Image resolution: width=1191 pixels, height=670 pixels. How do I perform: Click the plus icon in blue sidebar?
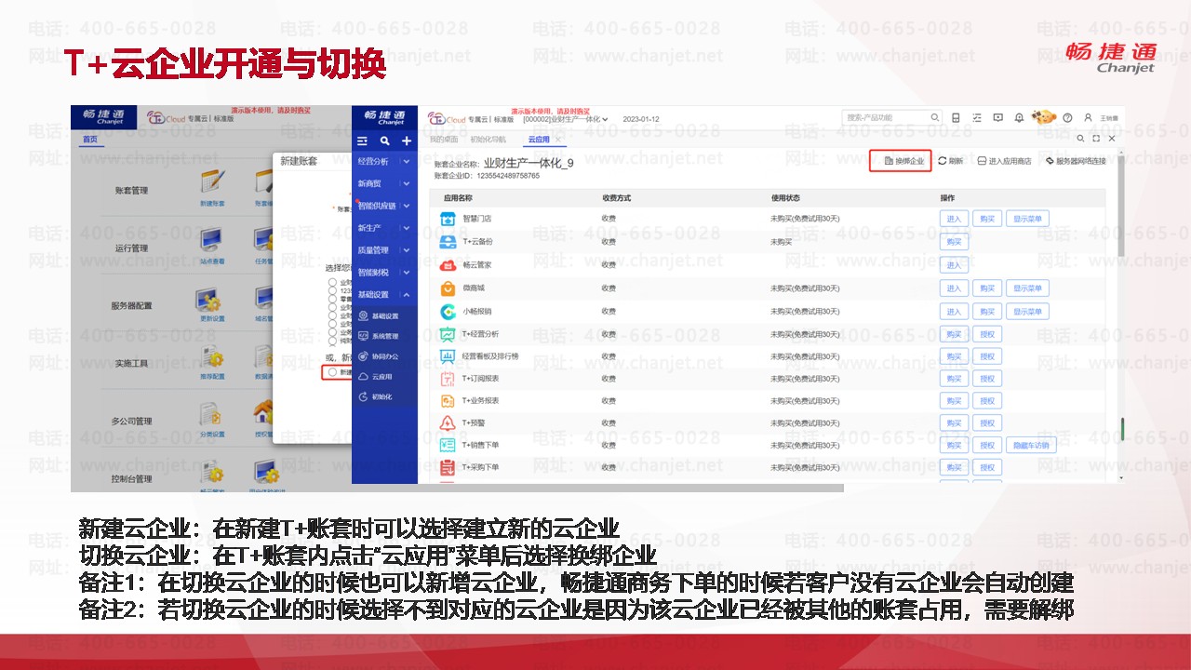click(x=407, y=141)
